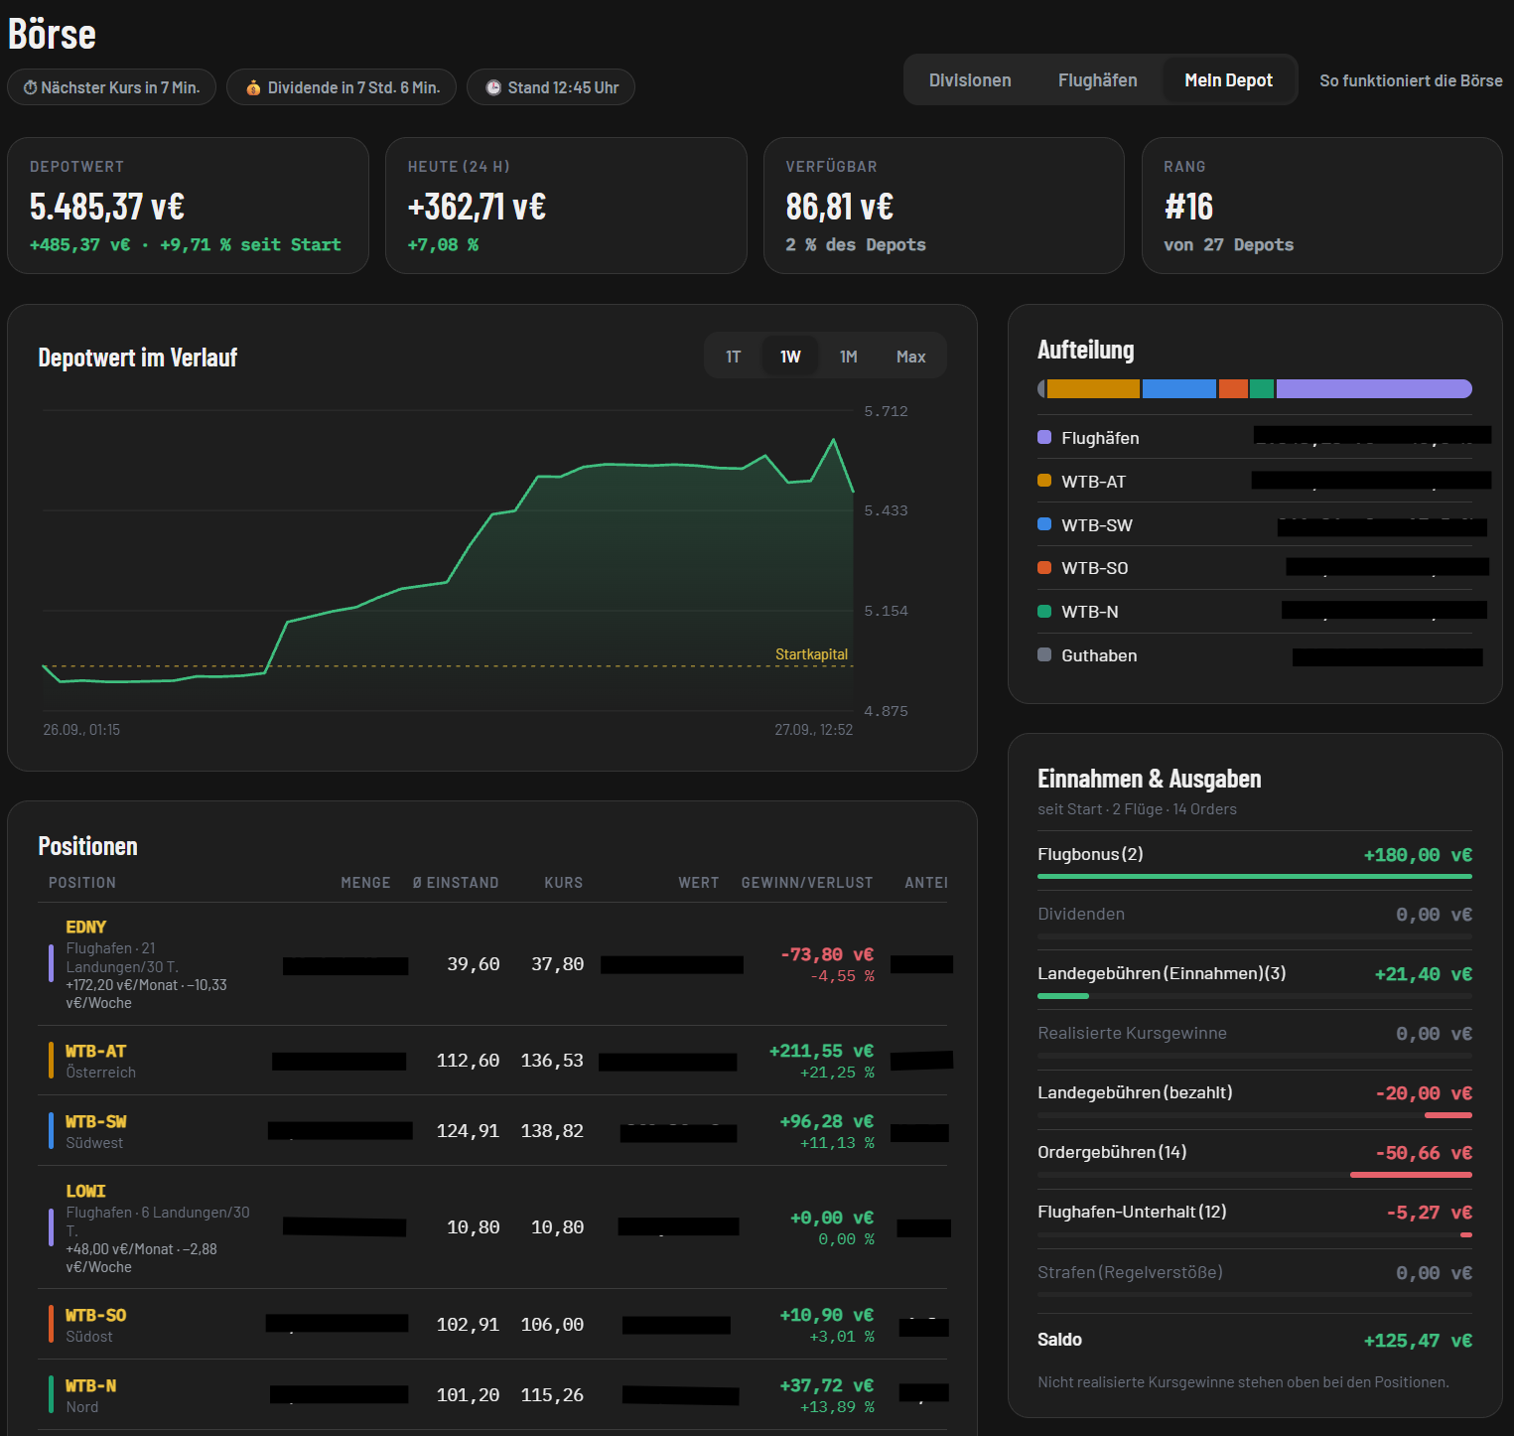Set the chart range to 1M

click(x=848, y=357)
